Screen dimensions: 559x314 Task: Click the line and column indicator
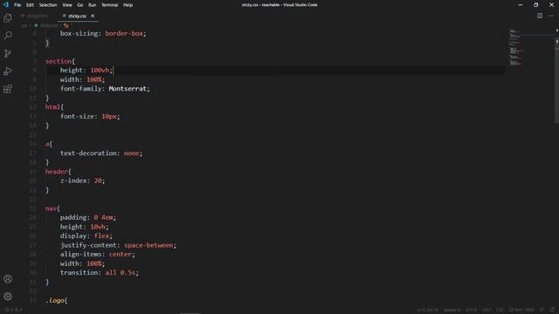(427, 310)
